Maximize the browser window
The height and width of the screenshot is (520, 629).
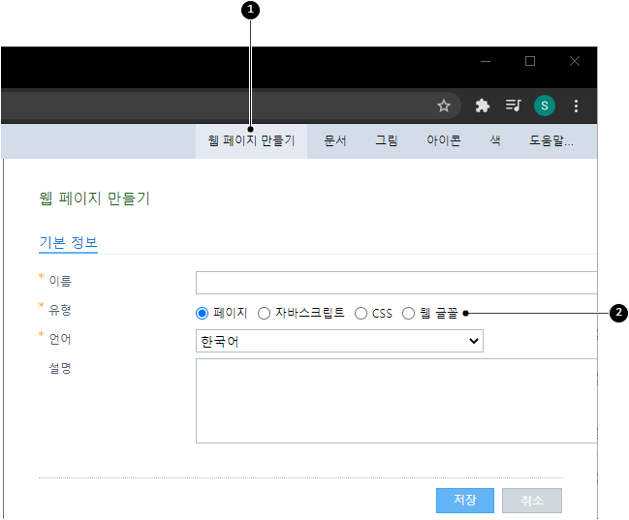click(x=530, y=61)
